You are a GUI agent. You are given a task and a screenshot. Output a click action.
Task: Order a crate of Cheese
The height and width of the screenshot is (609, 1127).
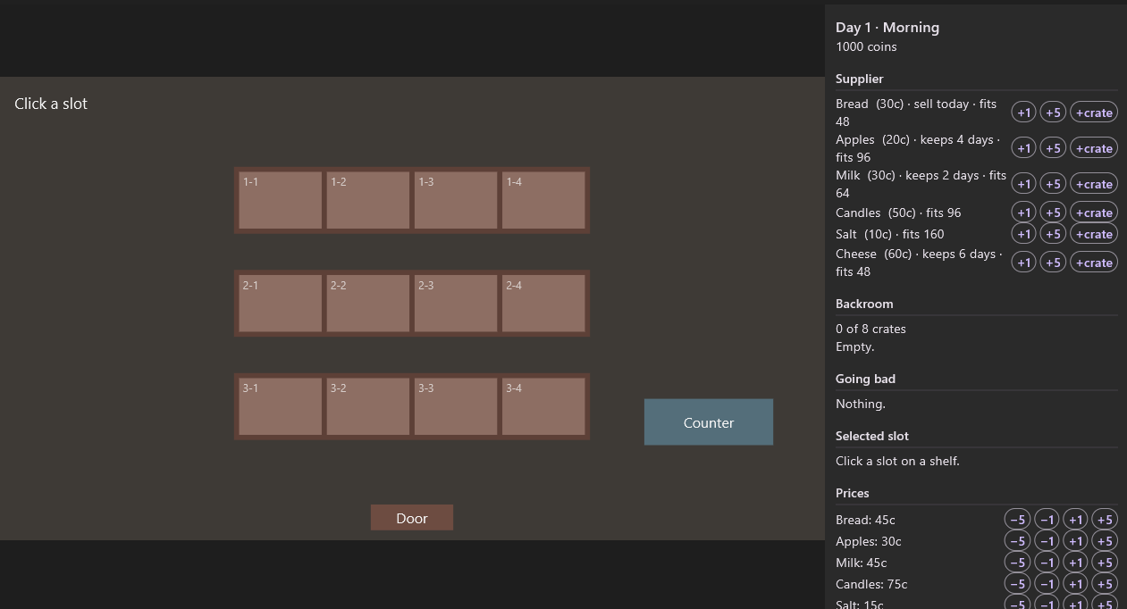tap(1094, 263)
